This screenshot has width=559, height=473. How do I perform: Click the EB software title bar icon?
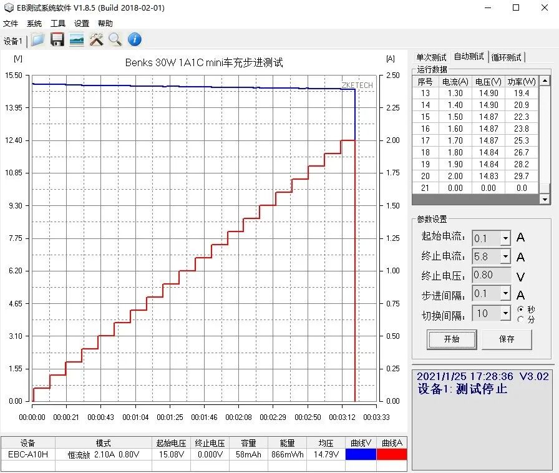(x=9, y=7)
